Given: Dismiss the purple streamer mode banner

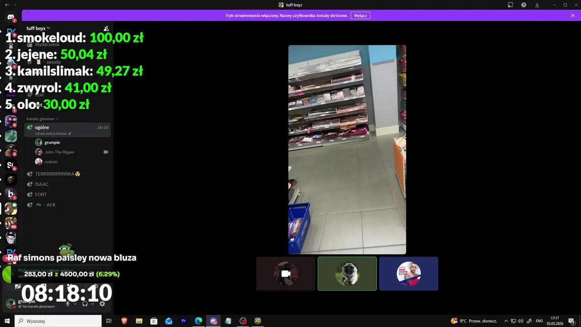Looking at the screenshot, I should click(x=573, y=15).
